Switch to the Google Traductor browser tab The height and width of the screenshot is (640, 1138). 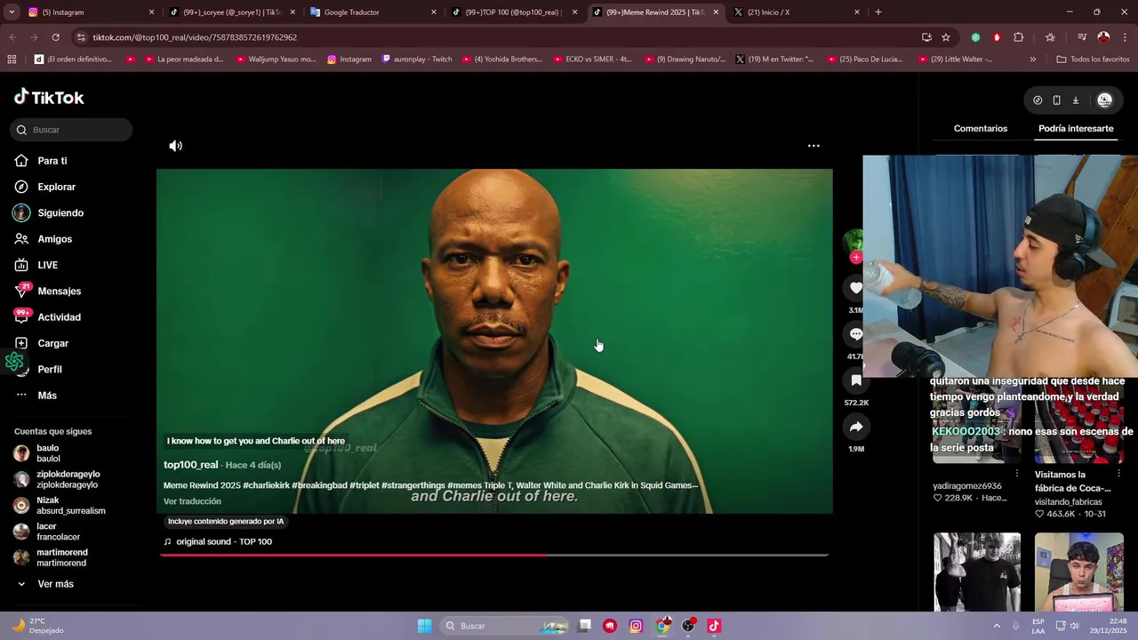coord(373,12)
